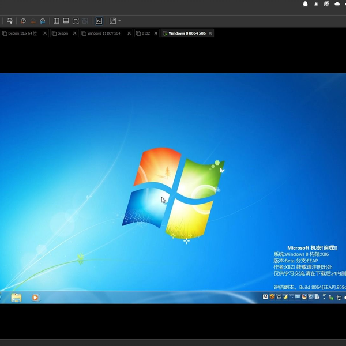Screen dimensions: 346x346
Task: Click the cloud icon in top bar
Action: coord(337,4)
